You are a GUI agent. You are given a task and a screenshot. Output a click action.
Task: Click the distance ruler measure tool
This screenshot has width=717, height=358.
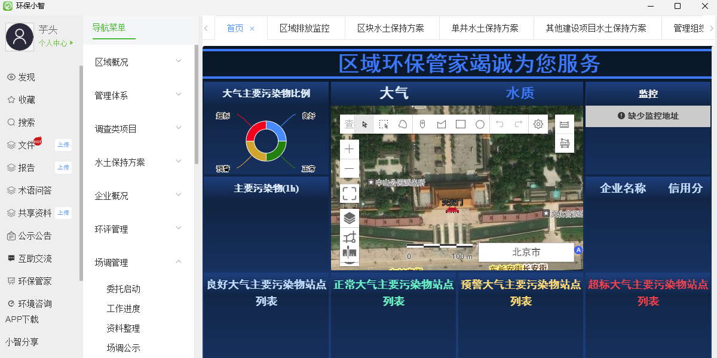coord(564,124)
